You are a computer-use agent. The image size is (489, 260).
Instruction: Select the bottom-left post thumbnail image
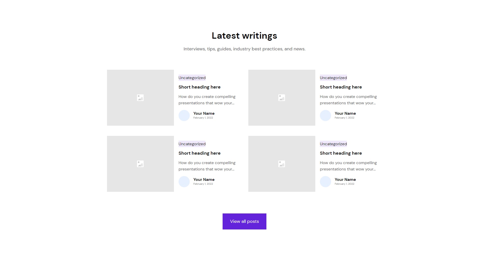[140, 164]
